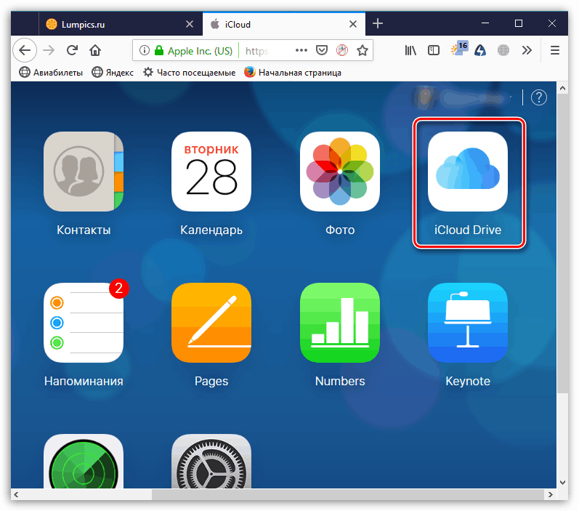The width and height of the screenshot is (579, 511).
Task: Click the vertical scrollbar up arrow
Action: 562,88
